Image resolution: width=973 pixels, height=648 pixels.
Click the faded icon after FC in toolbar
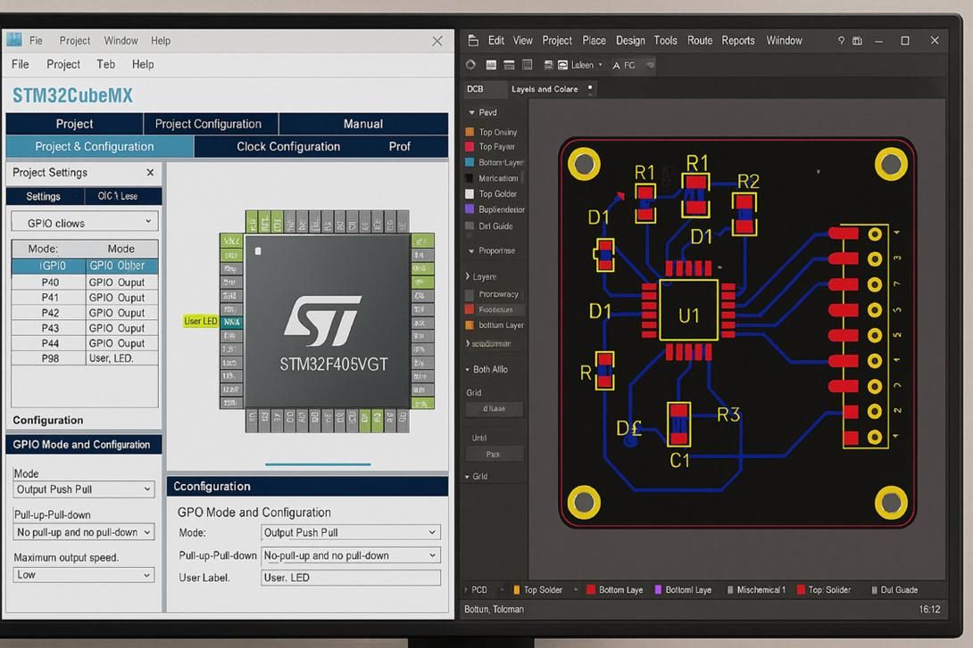click(x=650, y=64)
